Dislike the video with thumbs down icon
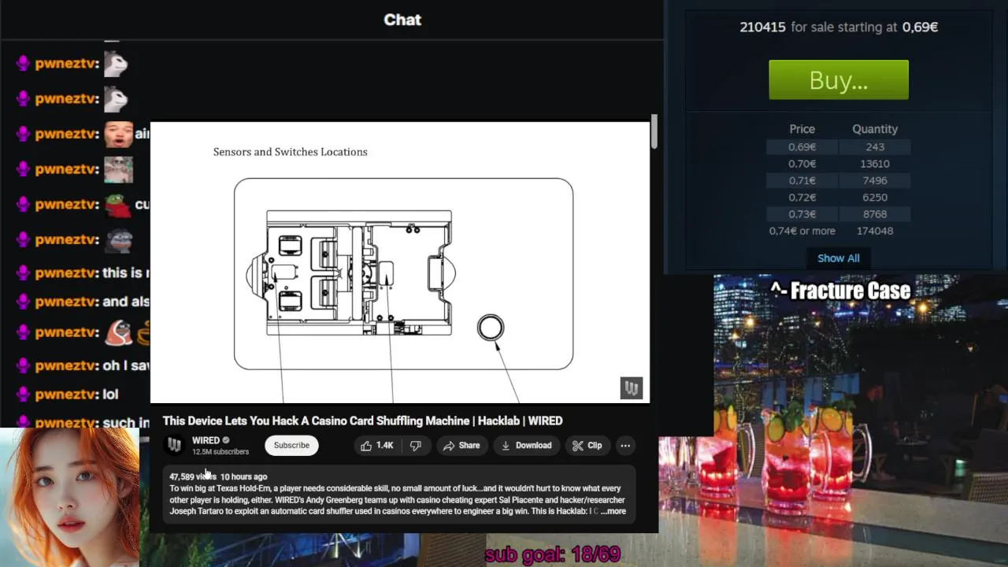The width and height of the screenshot is (1008, 567). (416, 446)
